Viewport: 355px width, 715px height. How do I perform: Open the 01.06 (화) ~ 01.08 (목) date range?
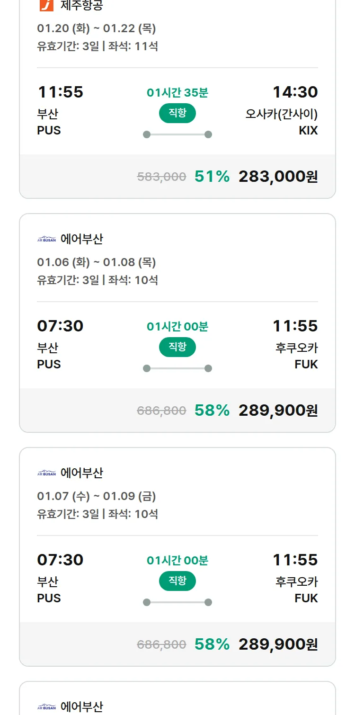97,262
